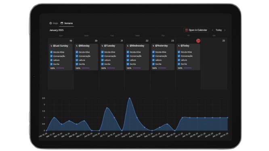
Task: Toggle Conversação checkbox on @Tuesday card
Action: click(103, 56)
